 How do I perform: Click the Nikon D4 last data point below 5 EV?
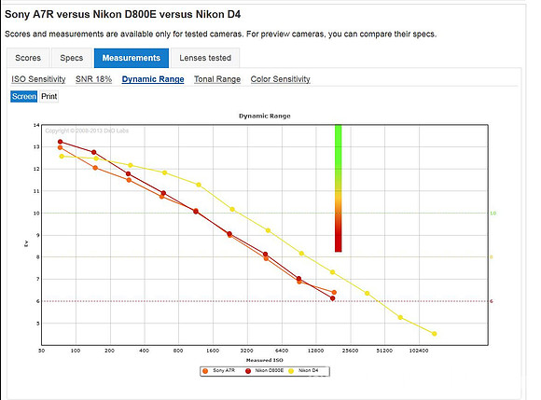tap(435, 334)
